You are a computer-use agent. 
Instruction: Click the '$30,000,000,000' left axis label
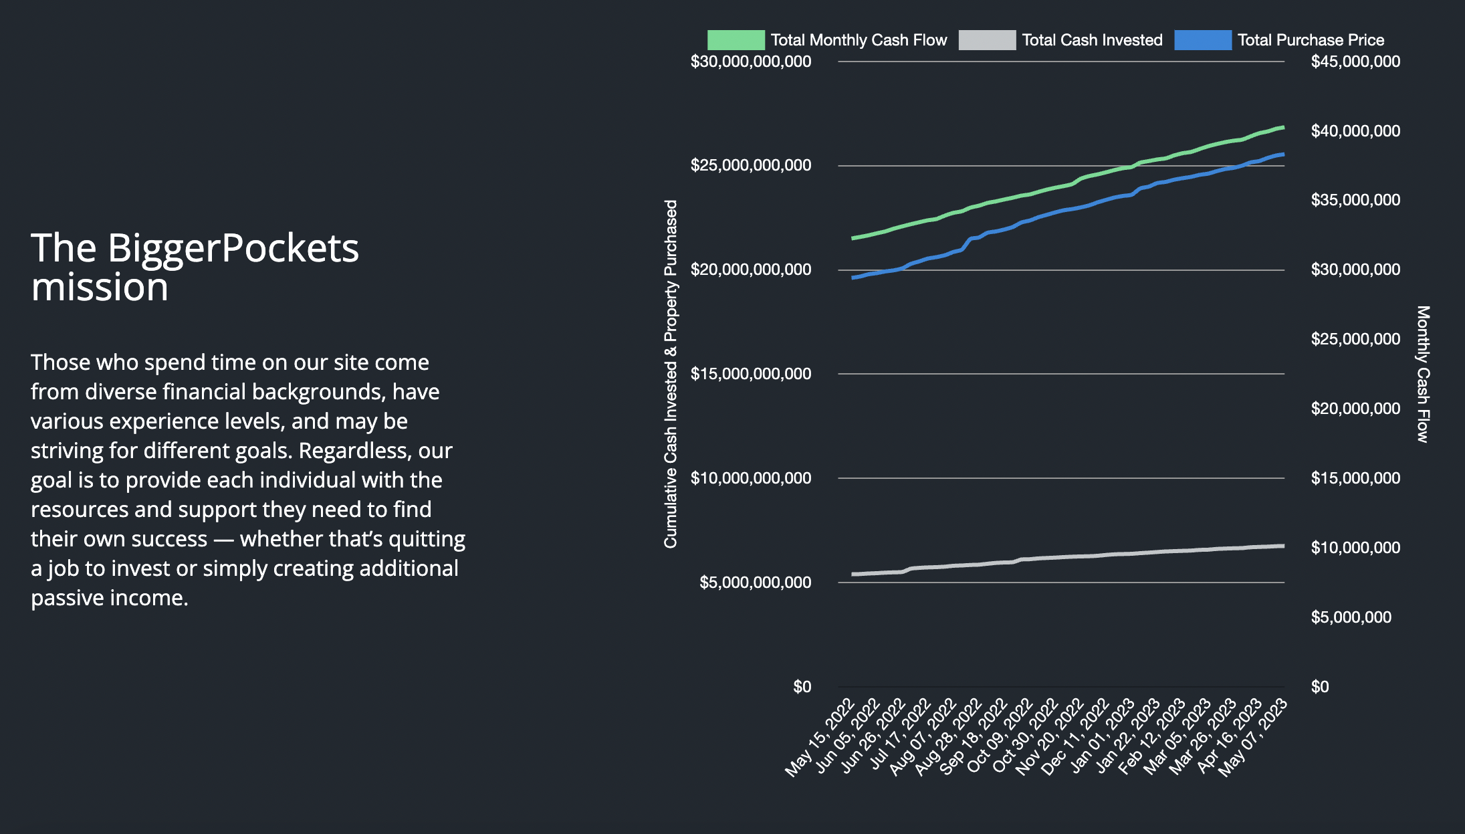(x=751, y=62)
